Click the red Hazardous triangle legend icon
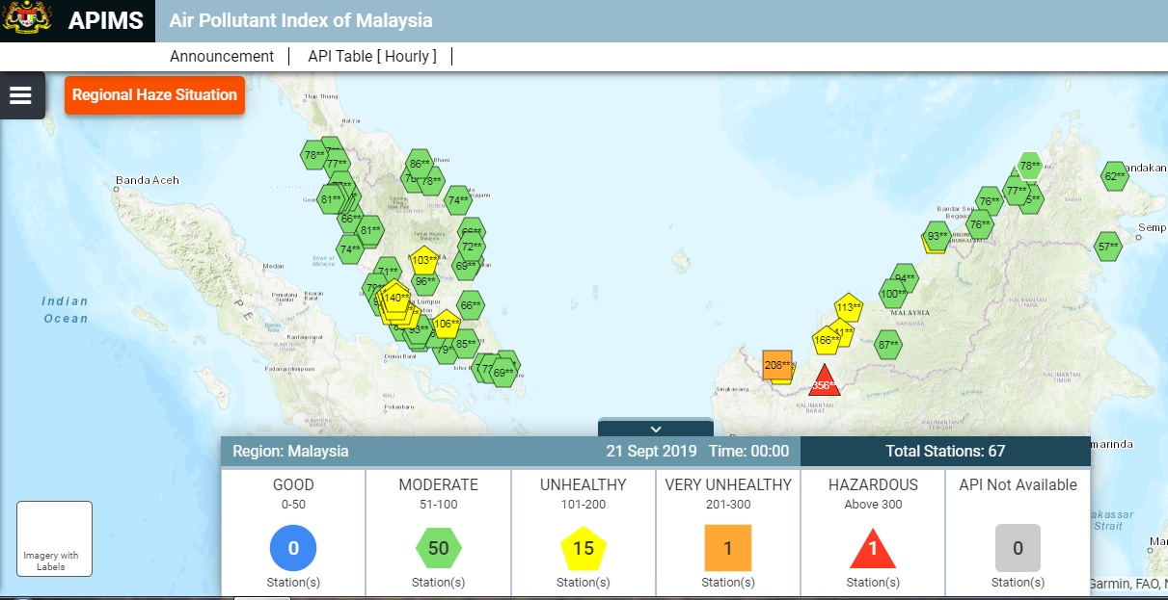 pyautogui.click(x=873, y=549)
